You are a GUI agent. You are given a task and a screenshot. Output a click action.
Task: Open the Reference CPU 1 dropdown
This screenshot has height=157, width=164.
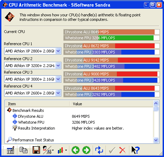58,51
